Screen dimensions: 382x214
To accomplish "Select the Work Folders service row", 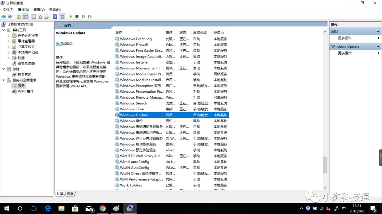I will click(172, 185).
